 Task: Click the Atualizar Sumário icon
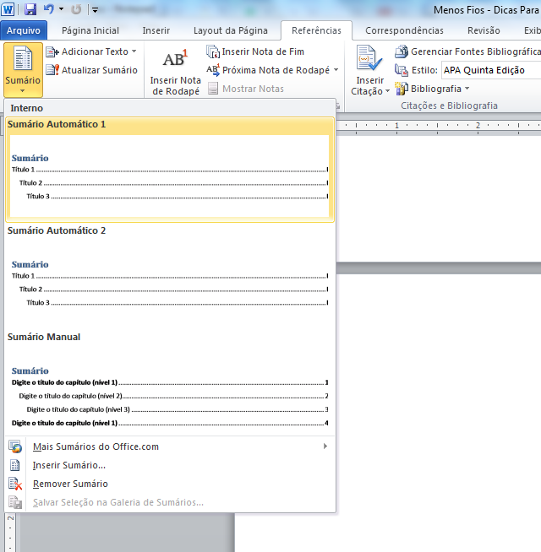click(52, 70)
